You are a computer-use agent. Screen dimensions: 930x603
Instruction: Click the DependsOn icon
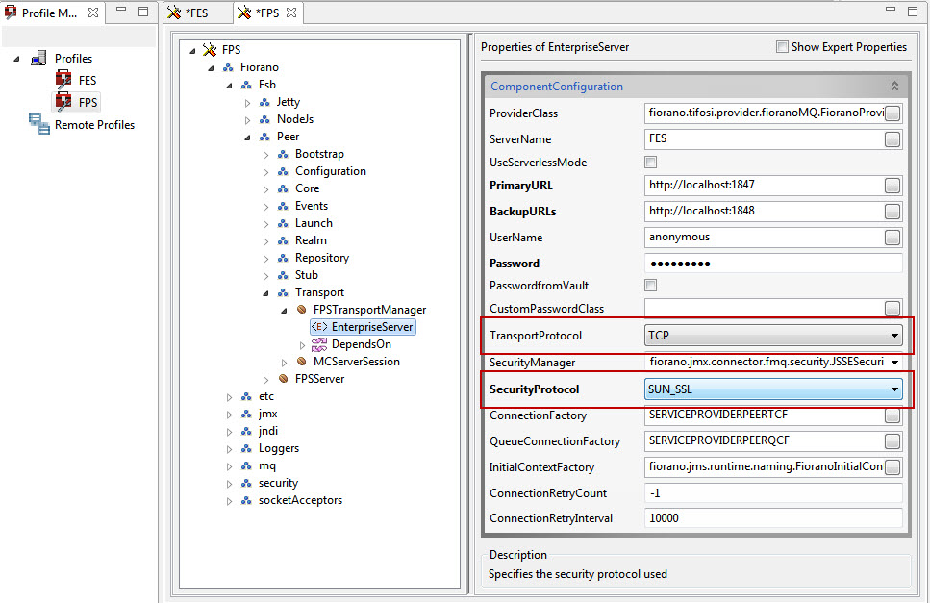[319, 344]
